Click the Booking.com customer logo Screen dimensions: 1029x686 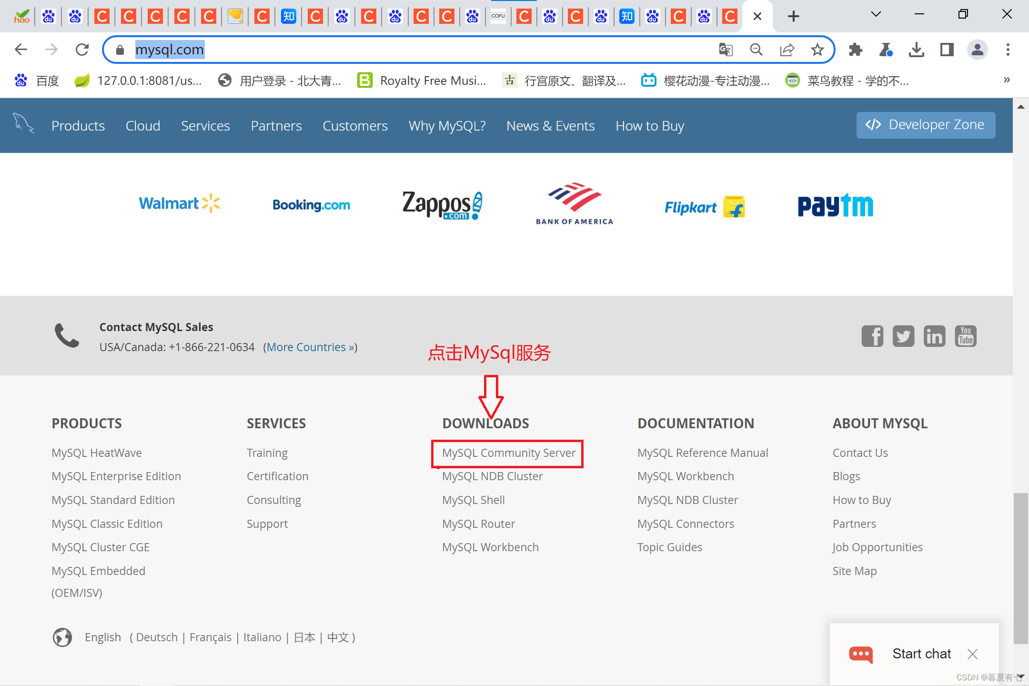click(x=311, y=205)
